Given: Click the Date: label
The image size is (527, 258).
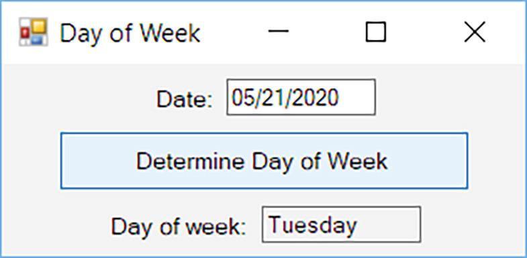Looking at the screenshot, I should click(x=185, y=100).
